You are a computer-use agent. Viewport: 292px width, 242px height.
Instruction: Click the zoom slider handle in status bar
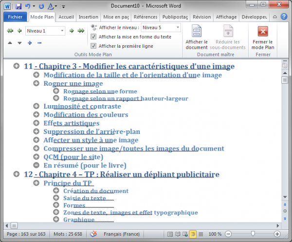pyautogui.click(x=253, y=234)
